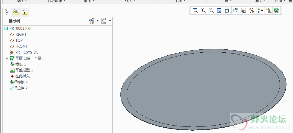Open the Saved Orientations icon
Viewport: 293px width, 133px height.
[236, 10]
